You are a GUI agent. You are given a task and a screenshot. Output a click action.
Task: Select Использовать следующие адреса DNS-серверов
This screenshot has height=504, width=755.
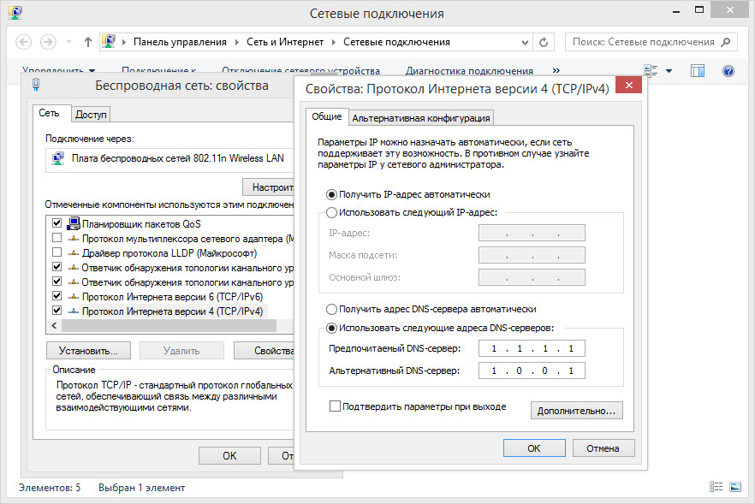pyautogui.click(x=331, y=329)
